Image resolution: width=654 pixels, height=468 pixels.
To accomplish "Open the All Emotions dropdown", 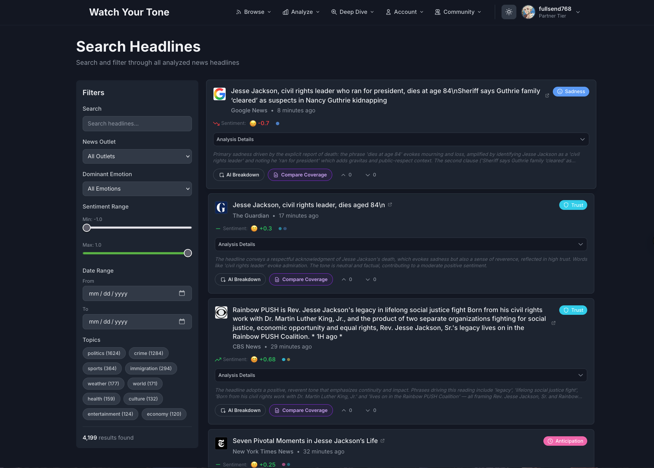I will point(137,189).
